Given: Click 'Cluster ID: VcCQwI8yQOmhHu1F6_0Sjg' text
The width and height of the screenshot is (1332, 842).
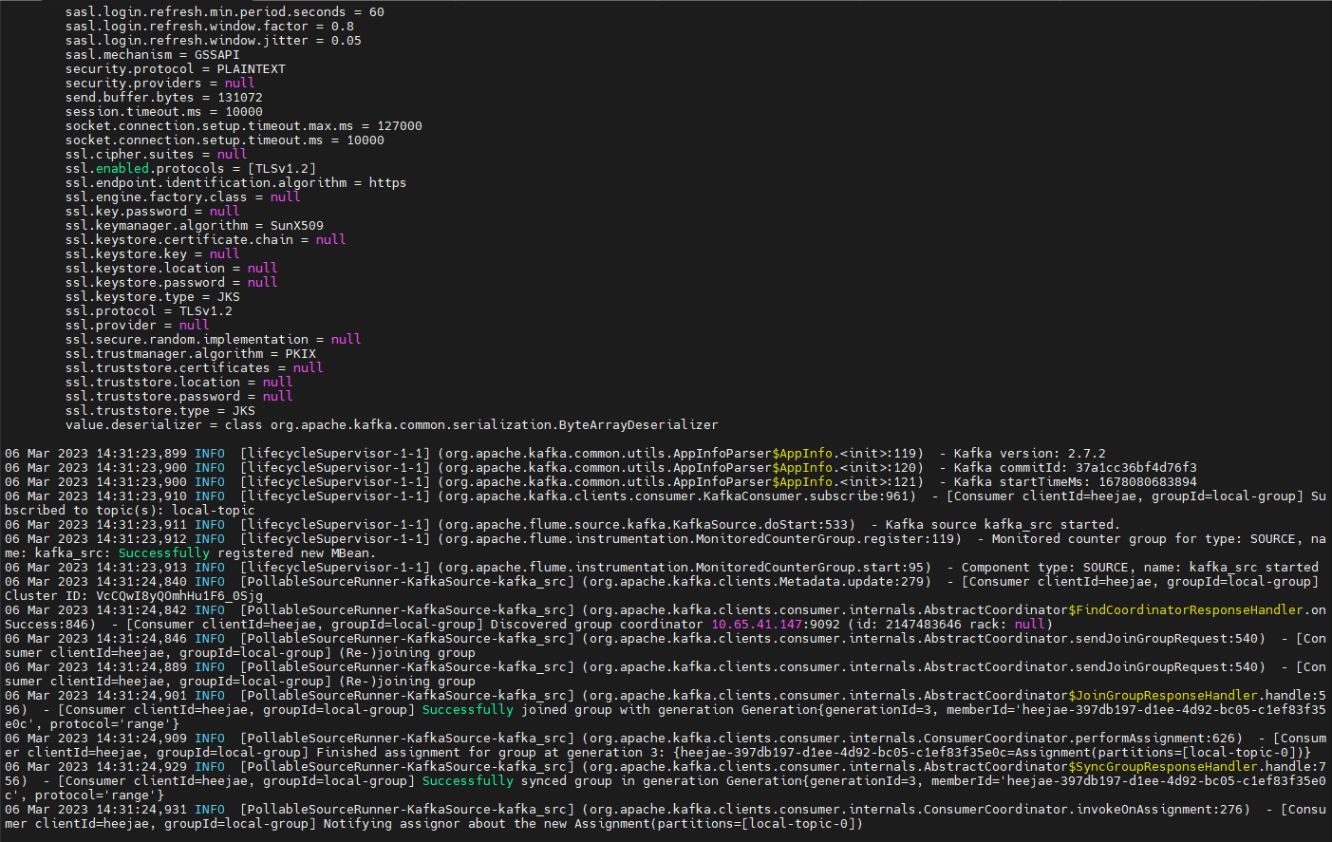Looking at the screenshot, I should [x=134, y=596].
